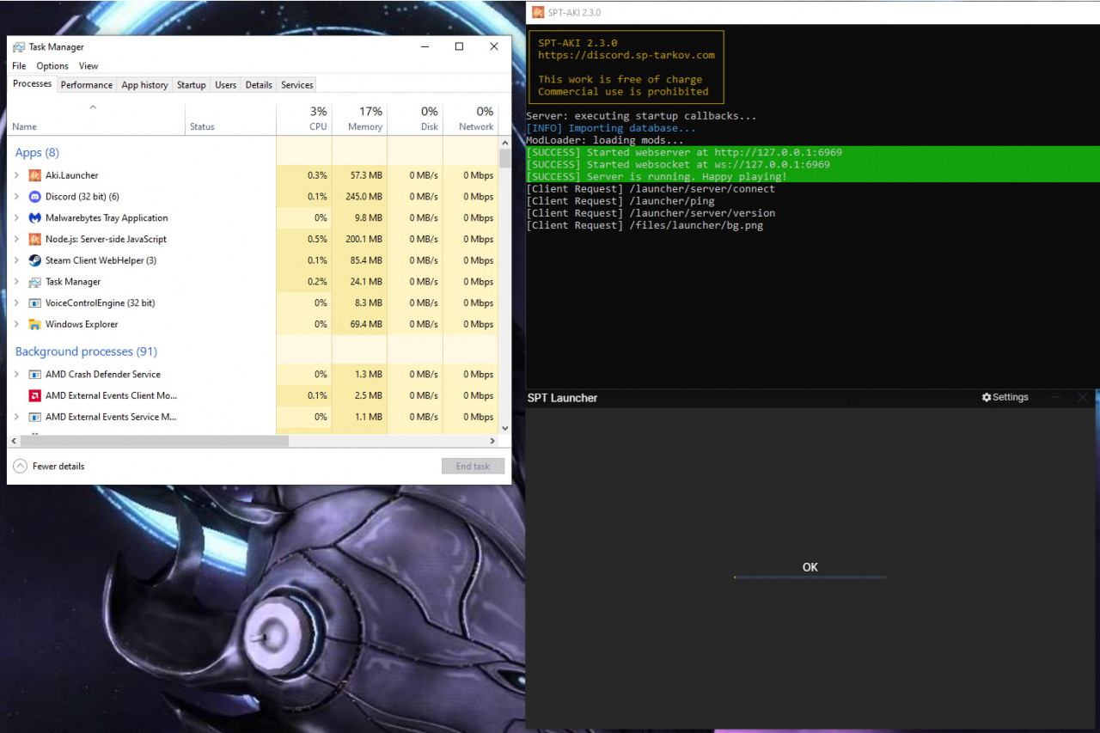Click the Windows Explorer folder icon
The width and height of the screenshot is (1100, 733).
pyautogui.click(x=34, y=325)
